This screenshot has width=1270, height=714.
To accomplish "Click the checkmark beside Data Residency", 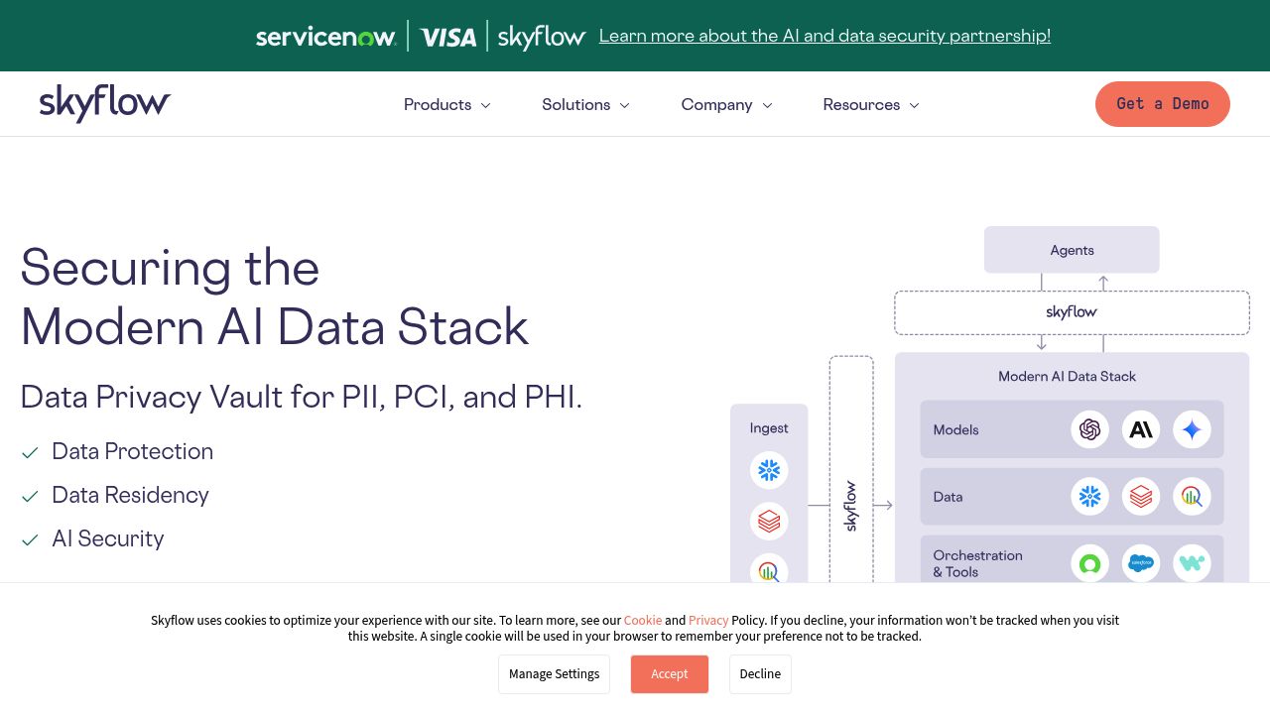I will coord(30,496).
